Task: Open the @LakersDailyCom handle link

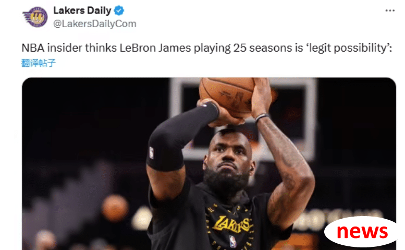Action: pyautogui.click(x=95, y=24)
